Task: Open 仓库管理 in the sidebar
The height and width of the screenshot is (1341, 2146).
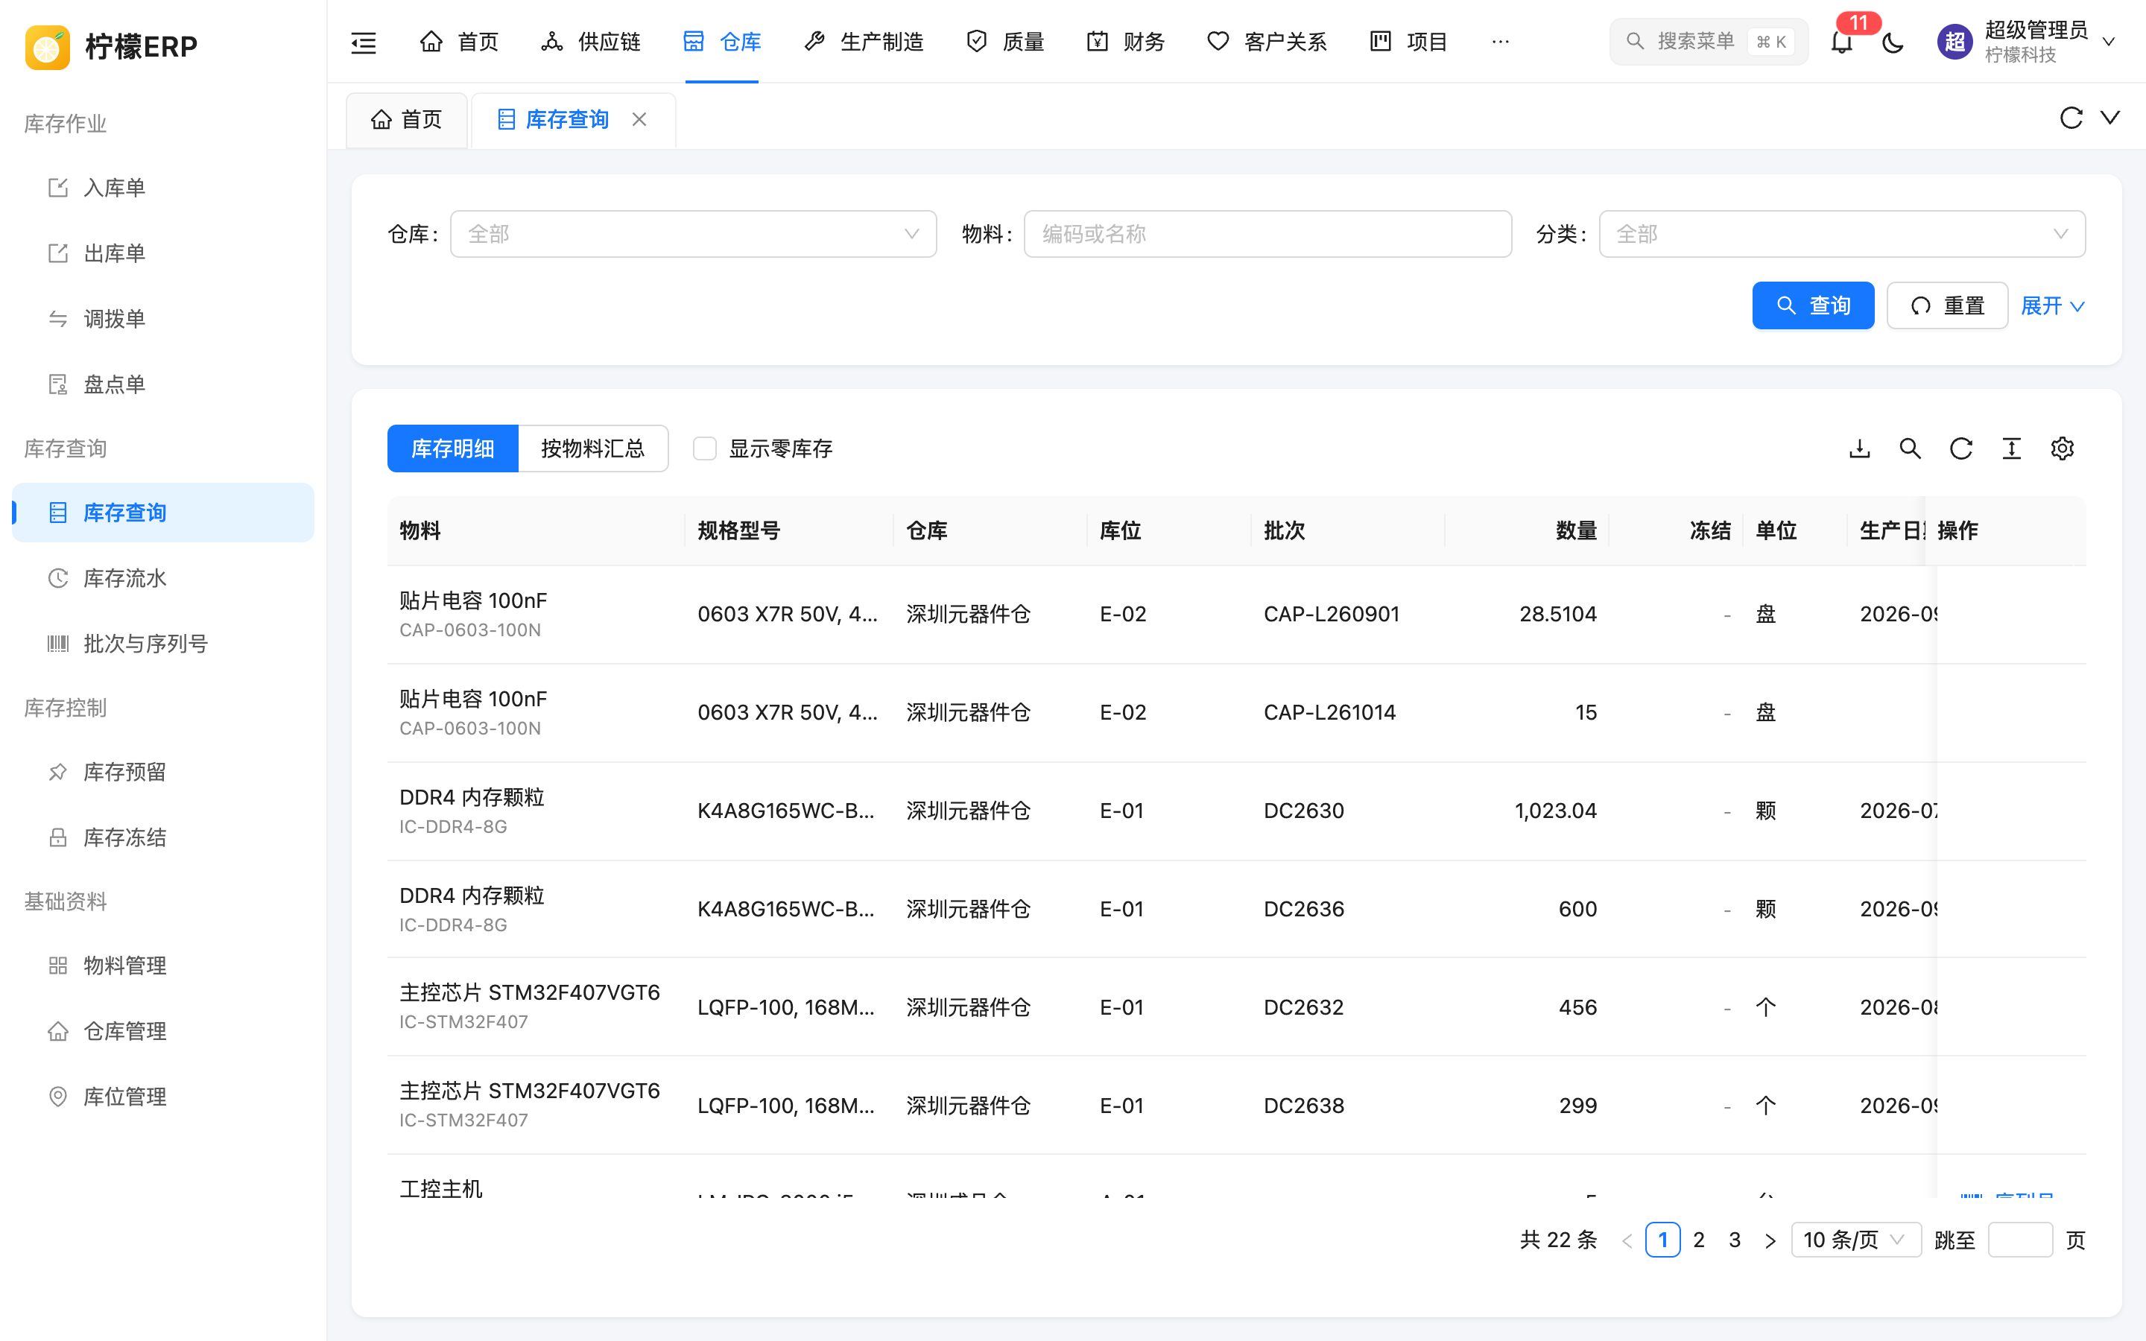Action: [x=163, y=1030]
